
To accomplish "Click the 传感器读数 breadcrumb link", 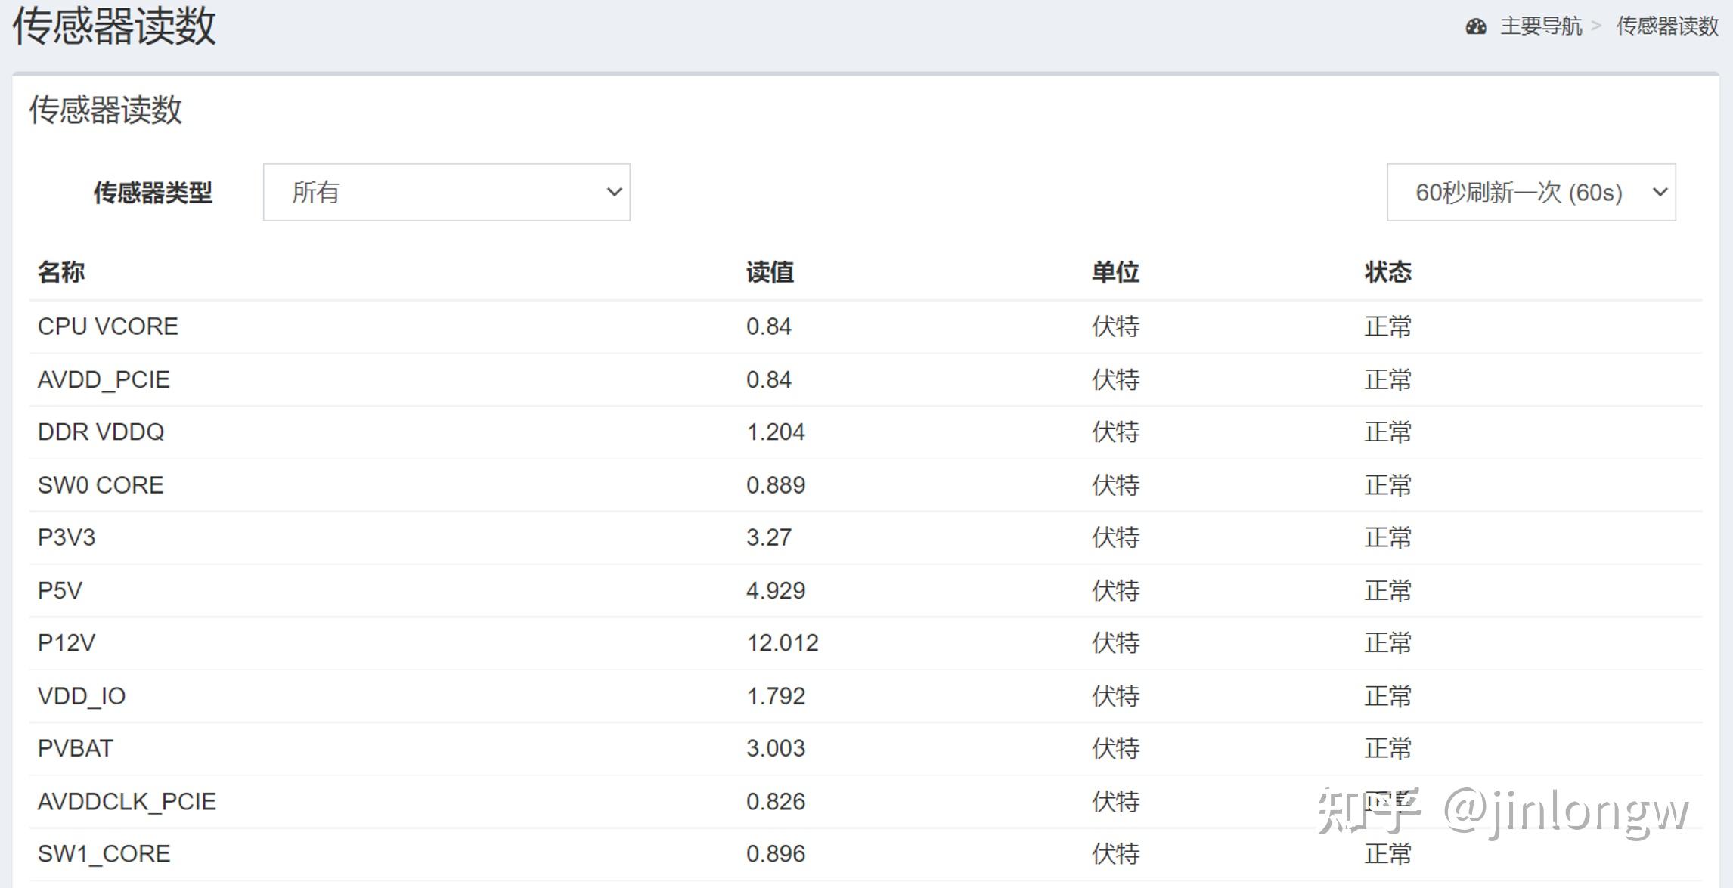I will pyautogui.click(x=1666, y=26).
